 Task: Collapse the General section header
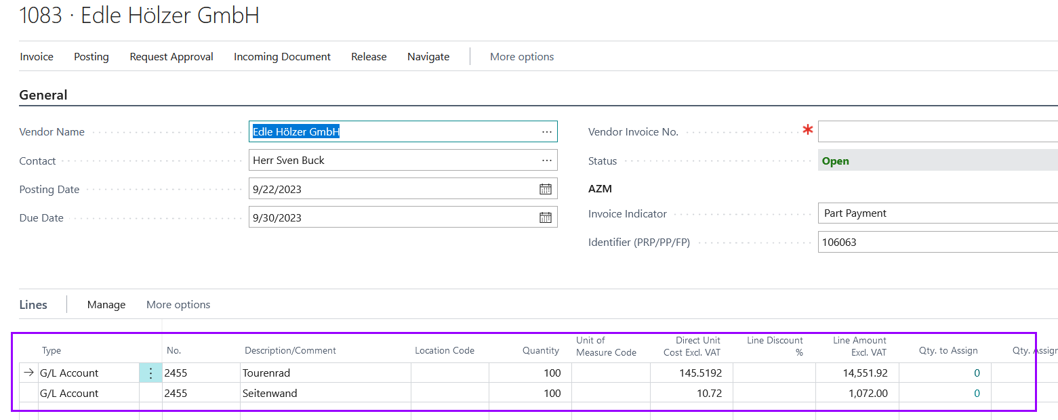[43, 96]
